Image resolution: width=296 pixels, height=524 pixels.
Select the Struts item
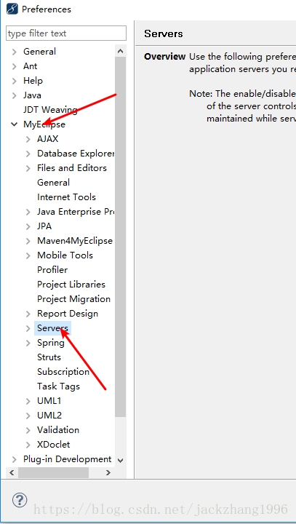(49, 357)
